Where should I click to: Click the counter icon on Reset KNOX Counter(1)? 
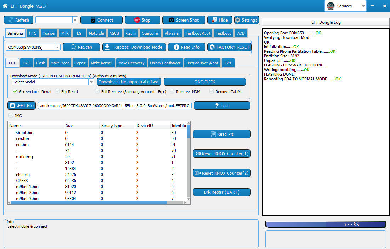pyautogui.click(x=198, y=154)
